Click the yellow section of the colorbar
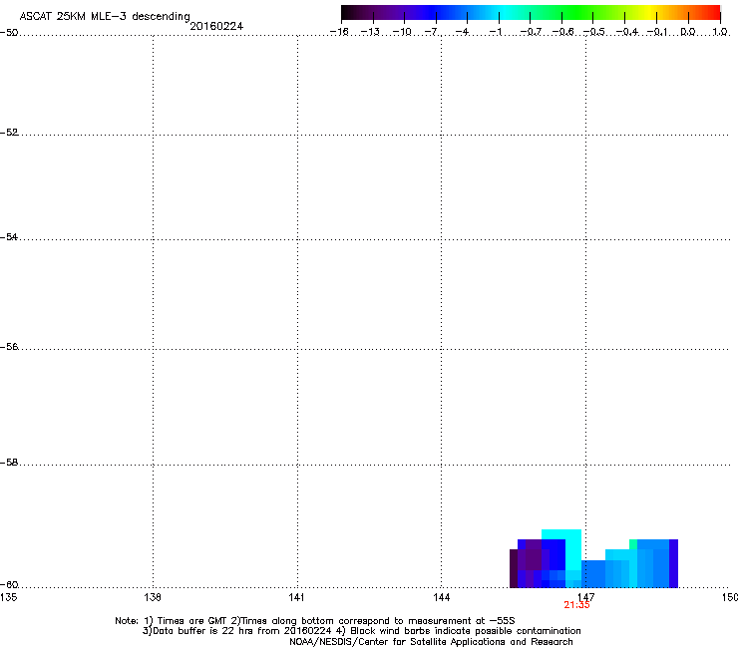738x648 pixels. click(647, 12)
